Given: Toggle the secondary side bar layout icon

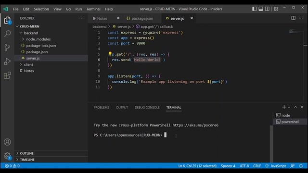Looking at the screenshot, I should (x=267, y=9).
